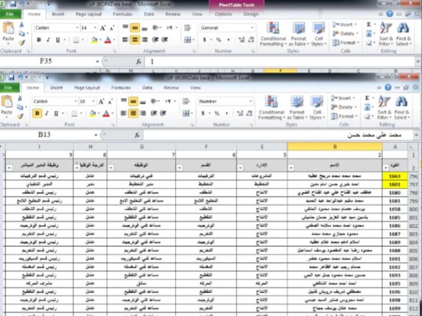Click the formula bar of front window
Viewport: 422px width, 316px height.
(x=277, y=135)
